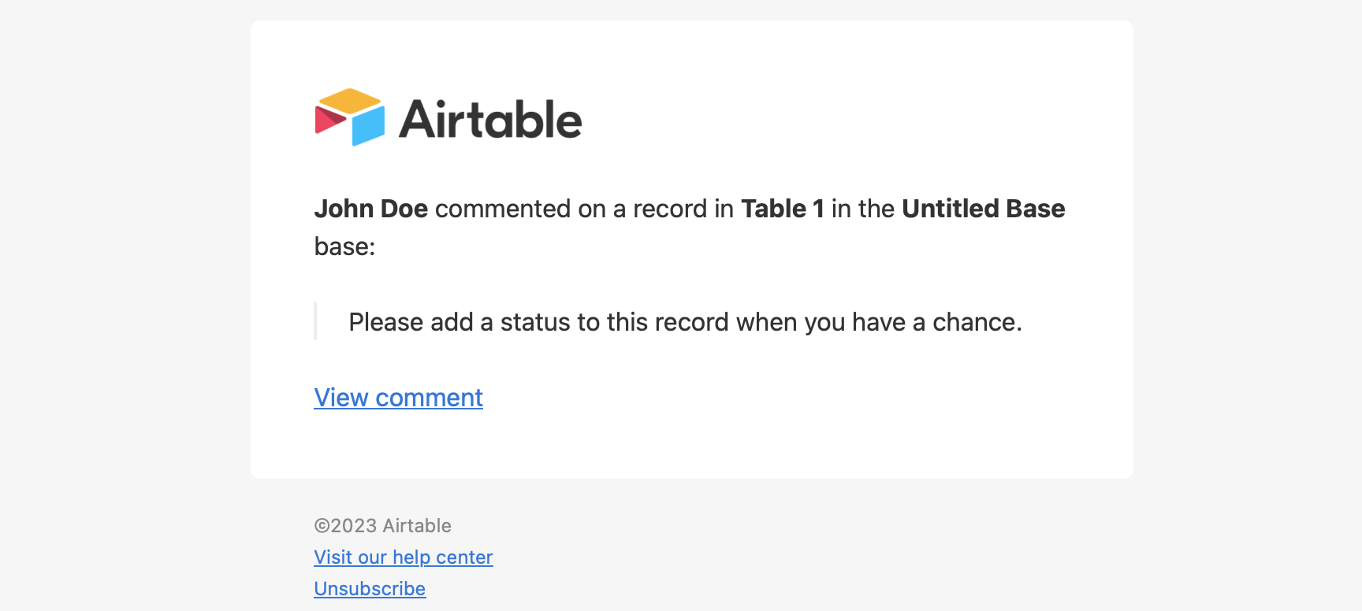Click the word "status" in the comment
The image size is (1362, 611).
535,322
